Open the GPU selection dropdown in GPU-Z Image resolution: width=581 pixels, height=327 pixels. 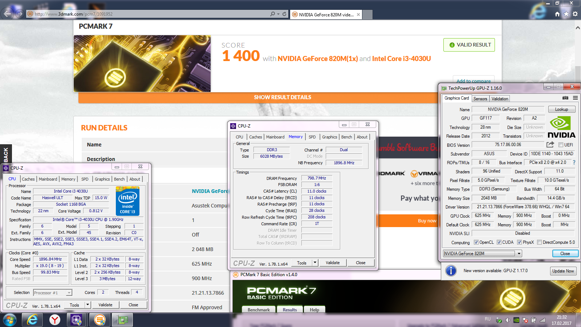[x=519, y=254]
